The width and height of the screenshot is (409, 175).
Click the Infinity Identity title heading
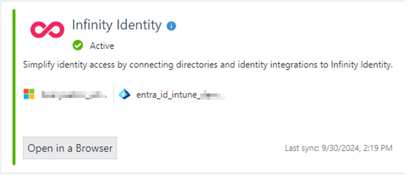[117, 25]
